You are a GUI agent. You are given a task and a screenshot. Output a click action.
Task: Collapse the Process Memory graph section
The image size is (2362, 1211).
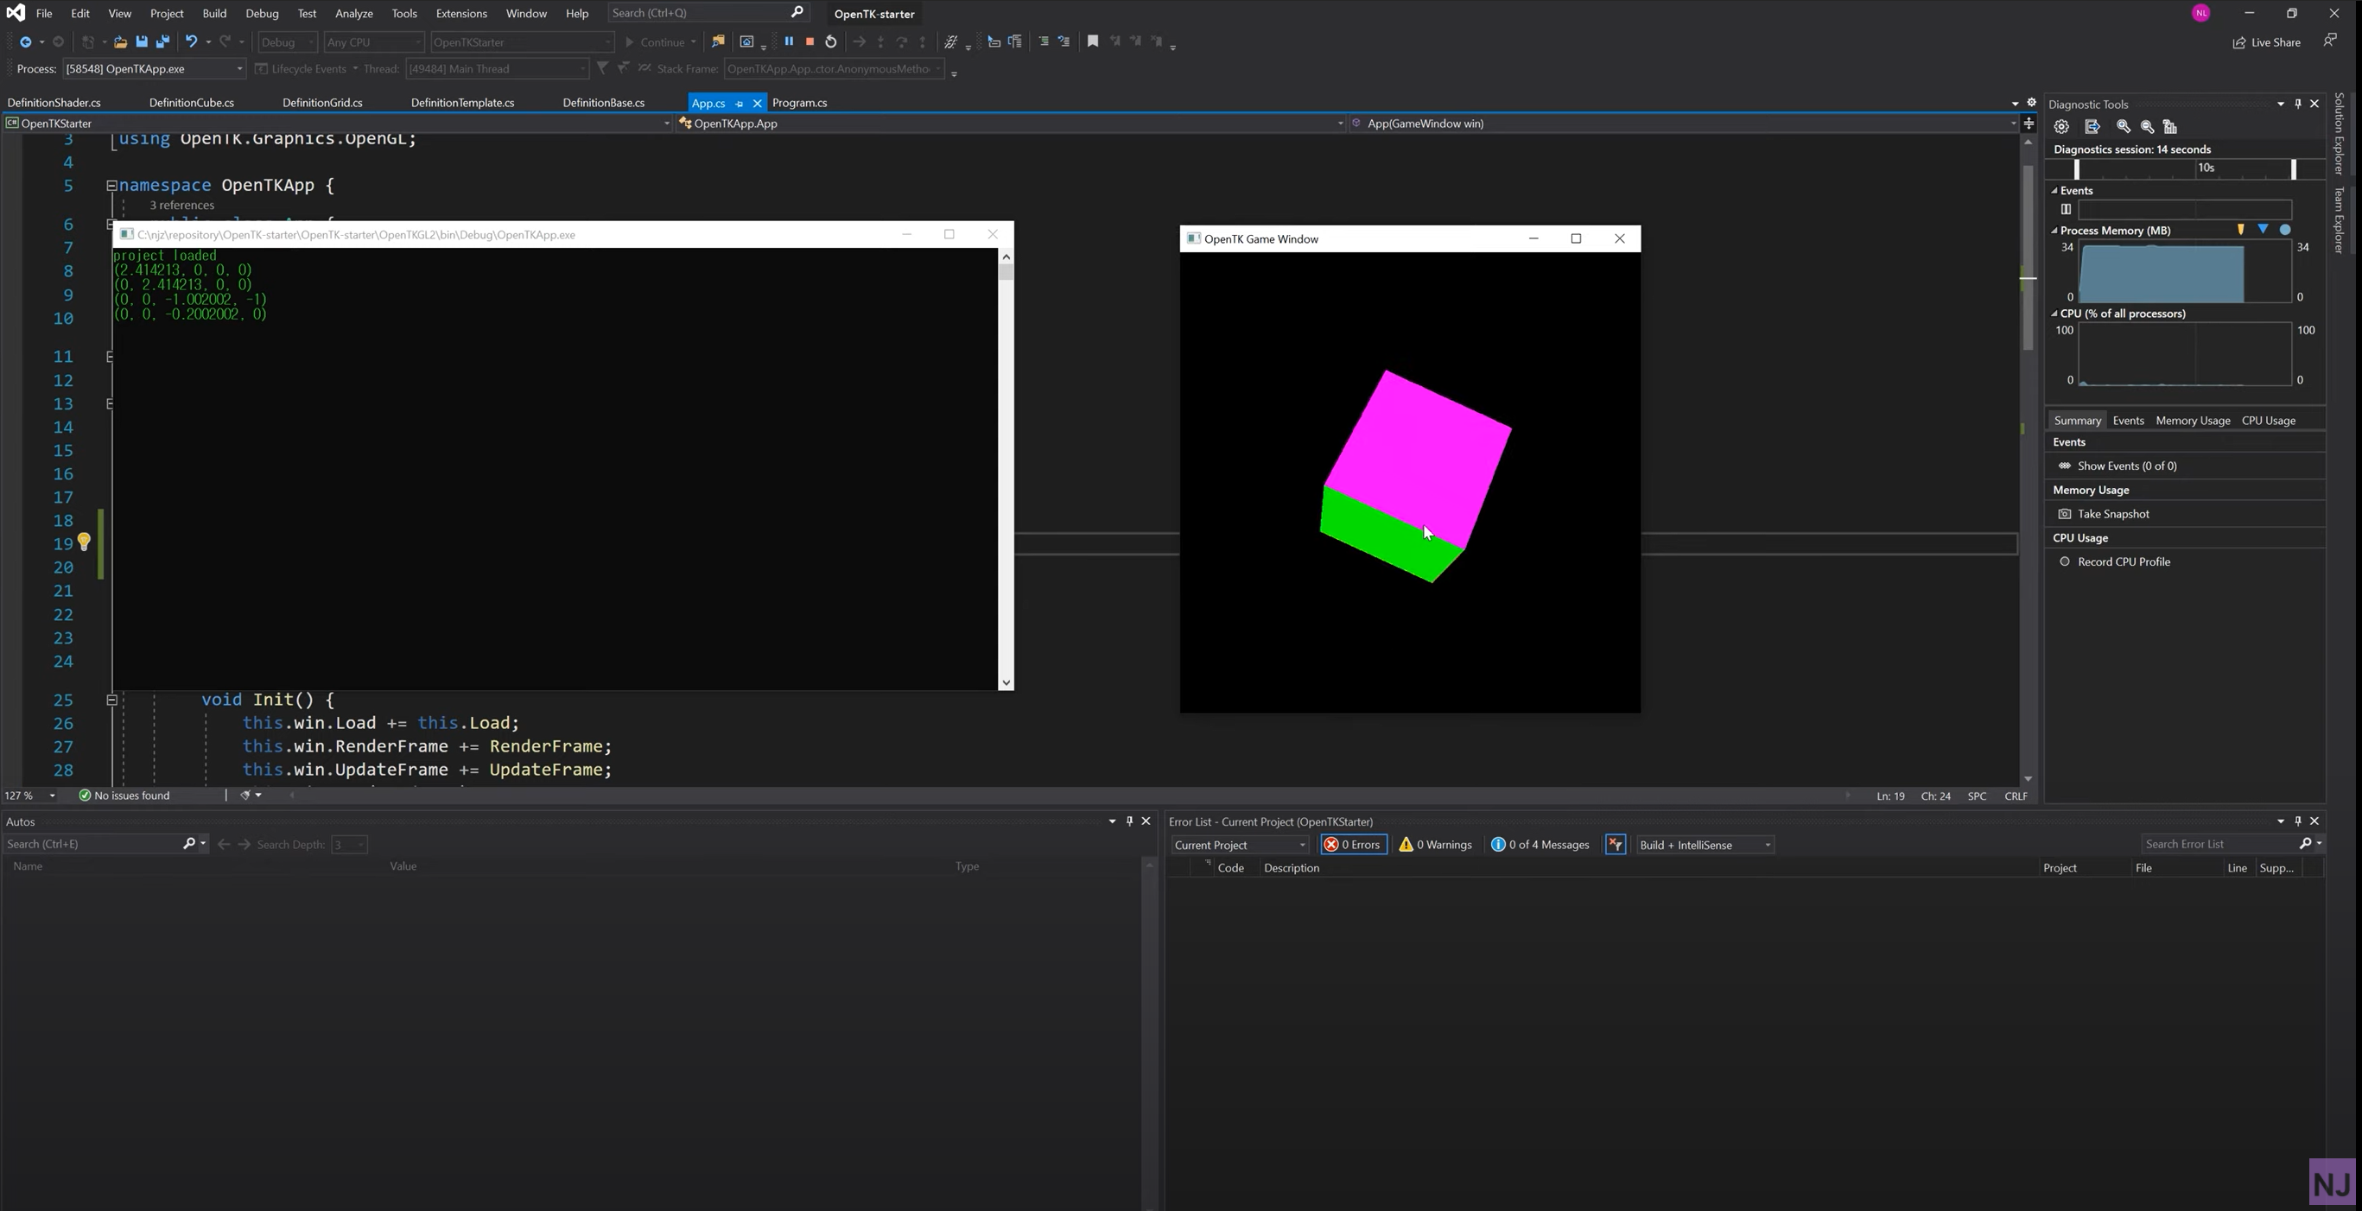[x=2054, y=230]
